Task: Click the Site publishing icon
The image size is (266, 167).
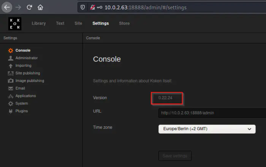Action: [x=11, y=73]
